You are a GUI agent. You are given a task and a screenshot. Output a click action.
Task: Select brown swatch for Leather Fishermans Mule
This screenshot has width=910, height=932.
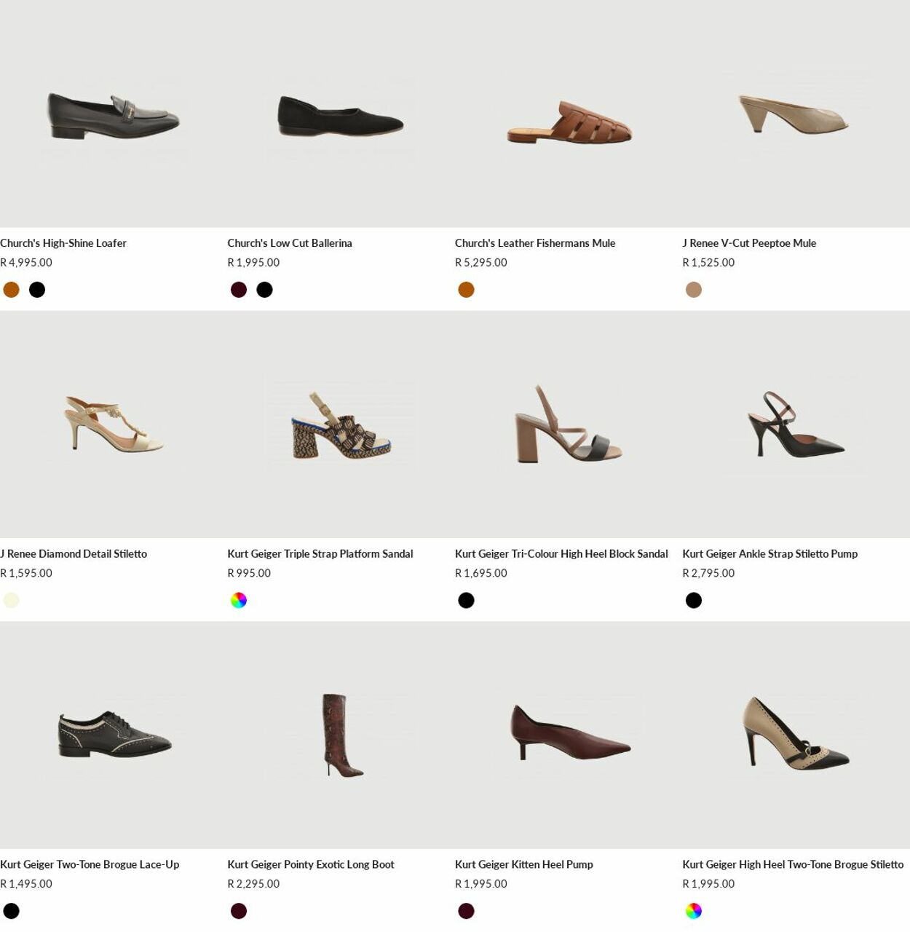467,290
